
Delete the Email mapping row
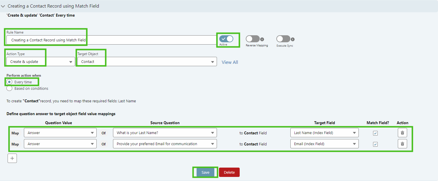tap(402, 144)
